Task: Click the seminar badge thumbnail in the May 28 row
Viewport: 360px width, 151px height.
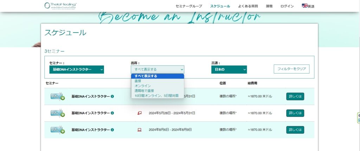Action: point(58,113)
